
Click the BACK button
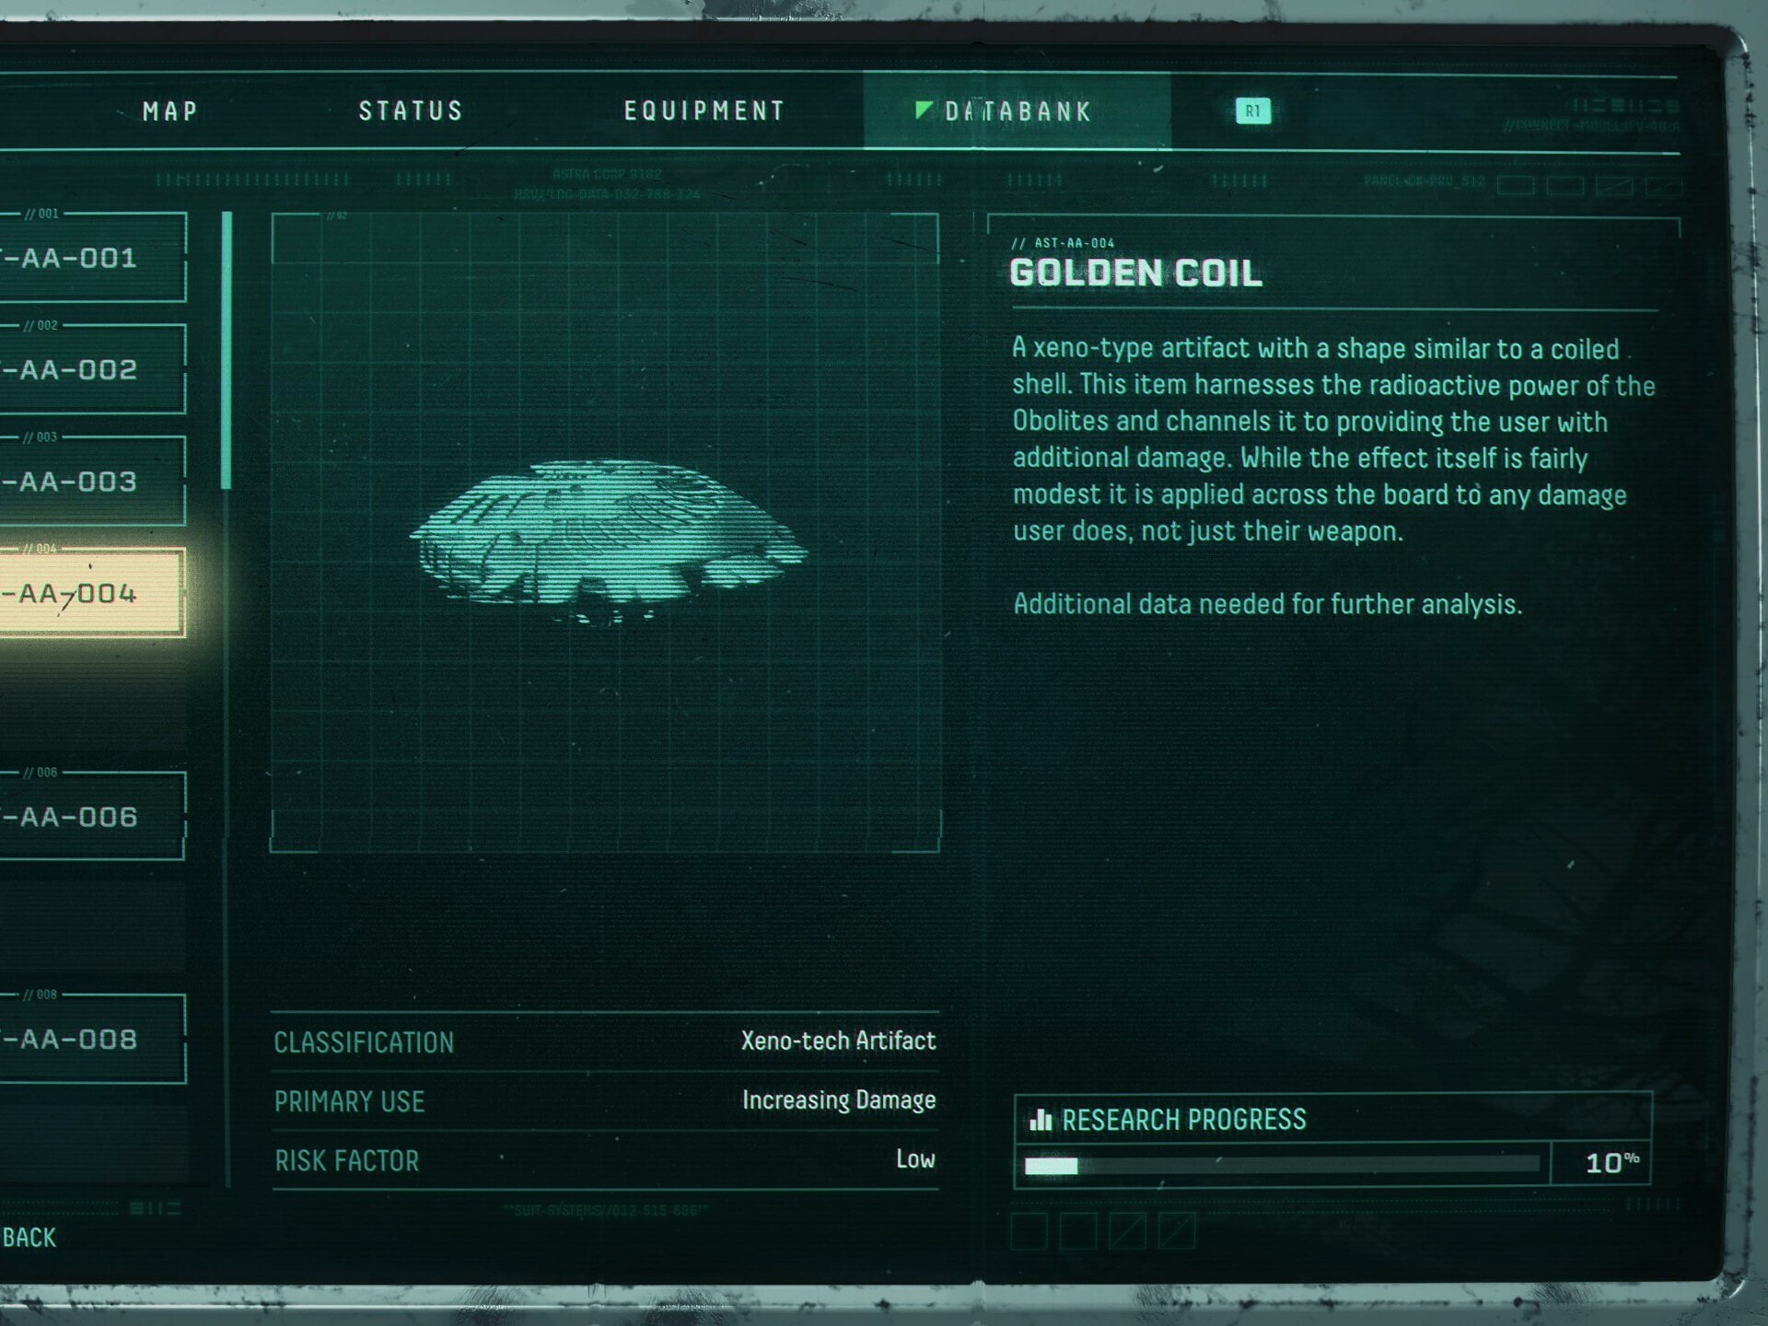(x=29, y=1238)
